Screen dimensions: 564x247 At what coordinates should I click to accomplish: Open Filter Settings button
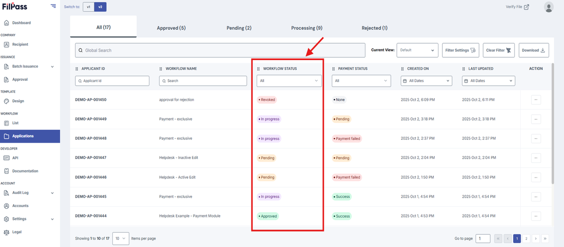tap(461, 50)
